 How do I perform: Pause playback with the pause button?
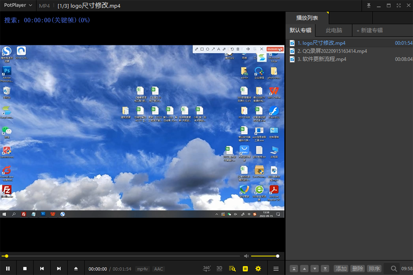click(8, 269)
